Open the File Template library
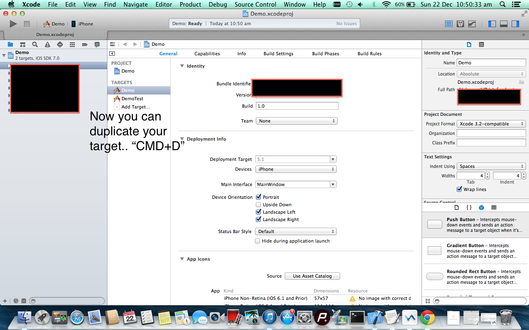Image resolution: width=529 pixels, height=330 pixels. (x=457, y=207)
